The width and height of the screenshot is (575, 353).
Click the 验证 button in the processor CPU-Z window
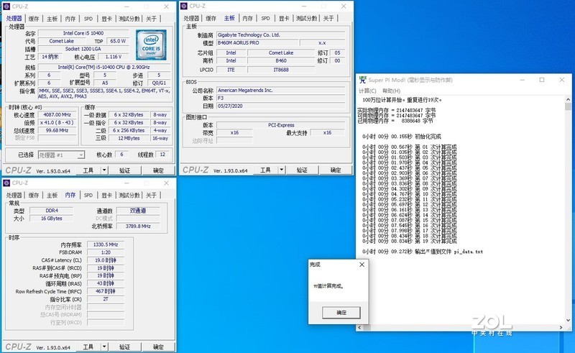[x=124, y=170]
